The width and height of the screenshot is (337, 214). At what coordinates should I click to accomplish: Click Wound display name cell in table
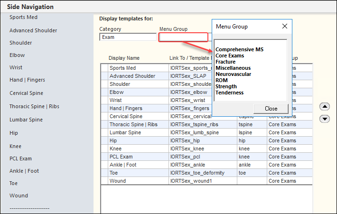[139, 181]
